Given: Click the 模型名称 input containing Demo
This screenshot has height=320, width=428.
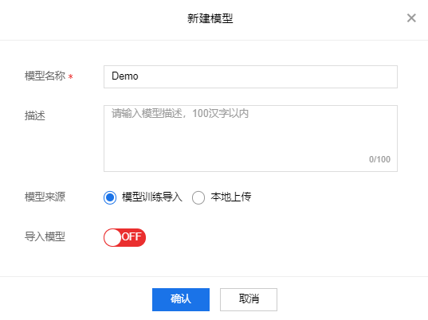Looking at the screenshot, I should (x=250, y=76).
